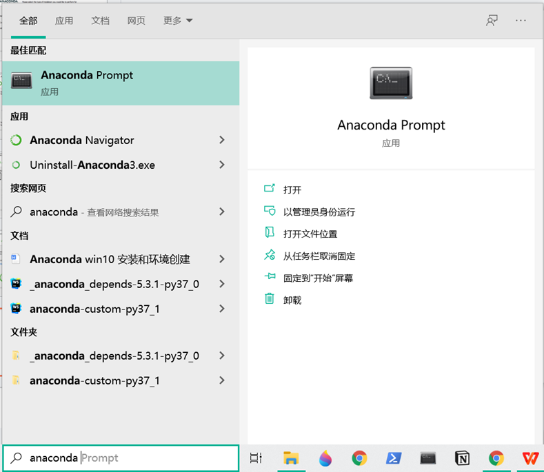Click the Anaconda Navigator green circle icon
This screenshot has height=472, width=544.
pos(16,140)
